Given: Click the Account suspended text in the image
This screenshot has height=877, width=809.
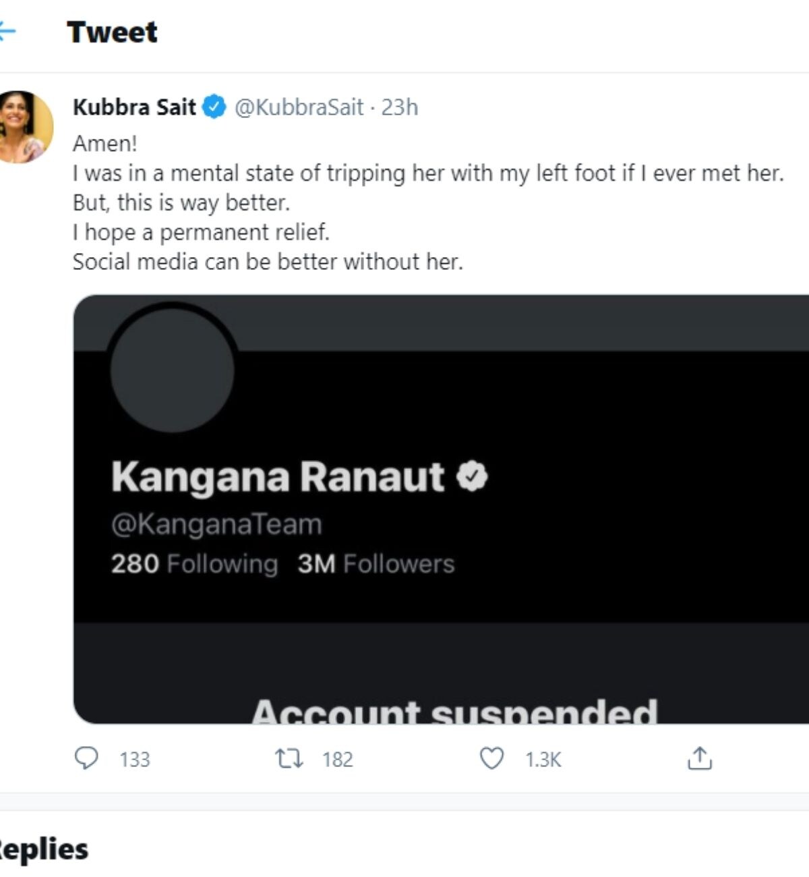Looking at the screenshot, I should click(x=454, y=711).
